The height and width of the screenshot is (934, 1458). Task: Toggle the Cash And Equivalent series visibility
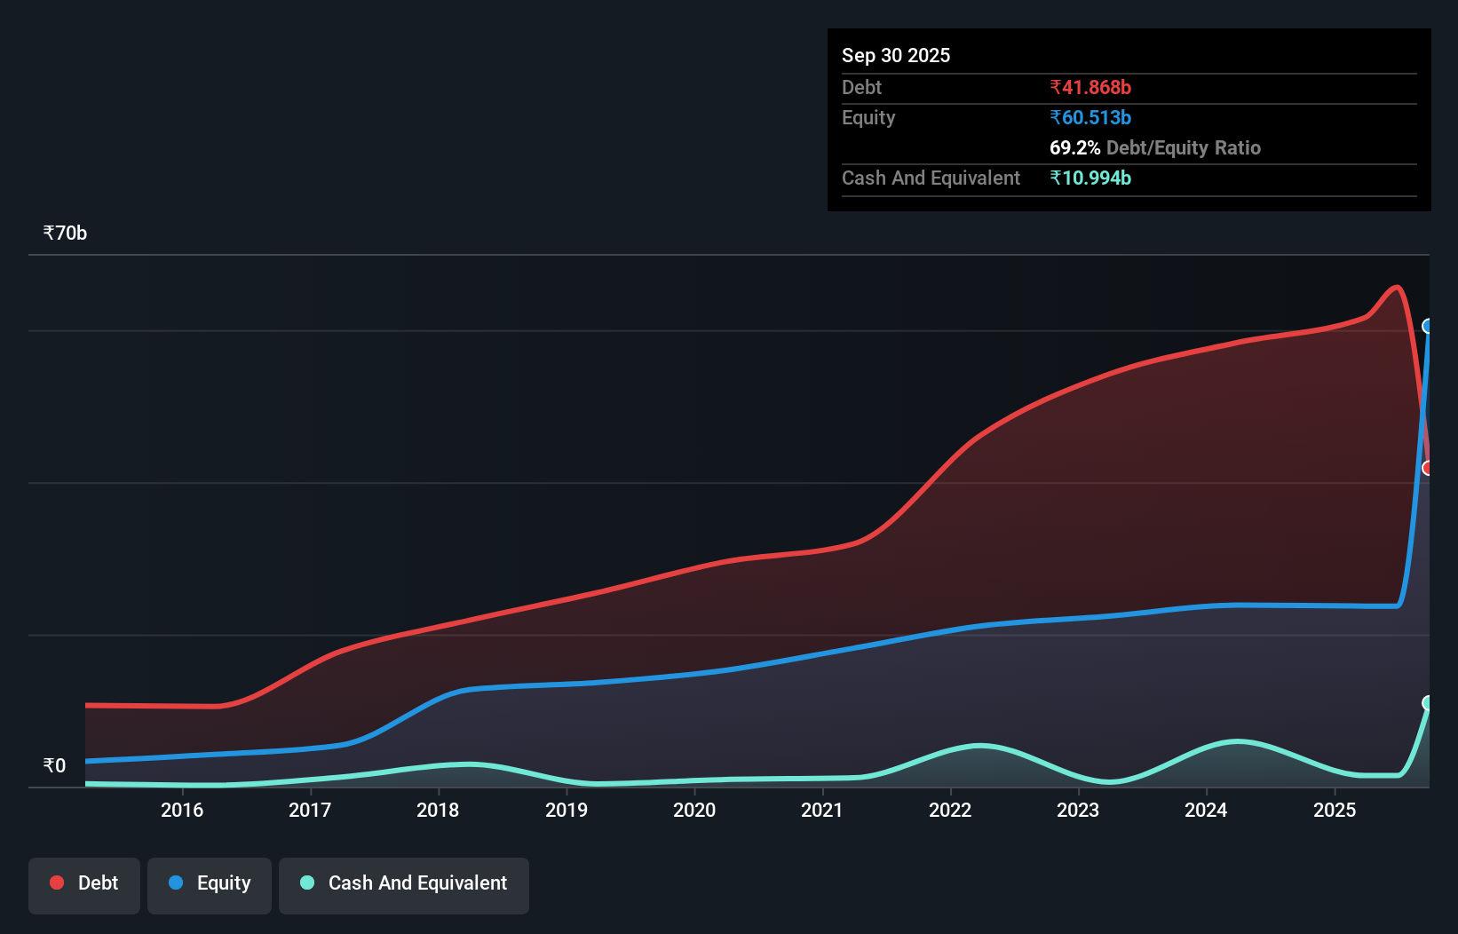click(404, 883)
